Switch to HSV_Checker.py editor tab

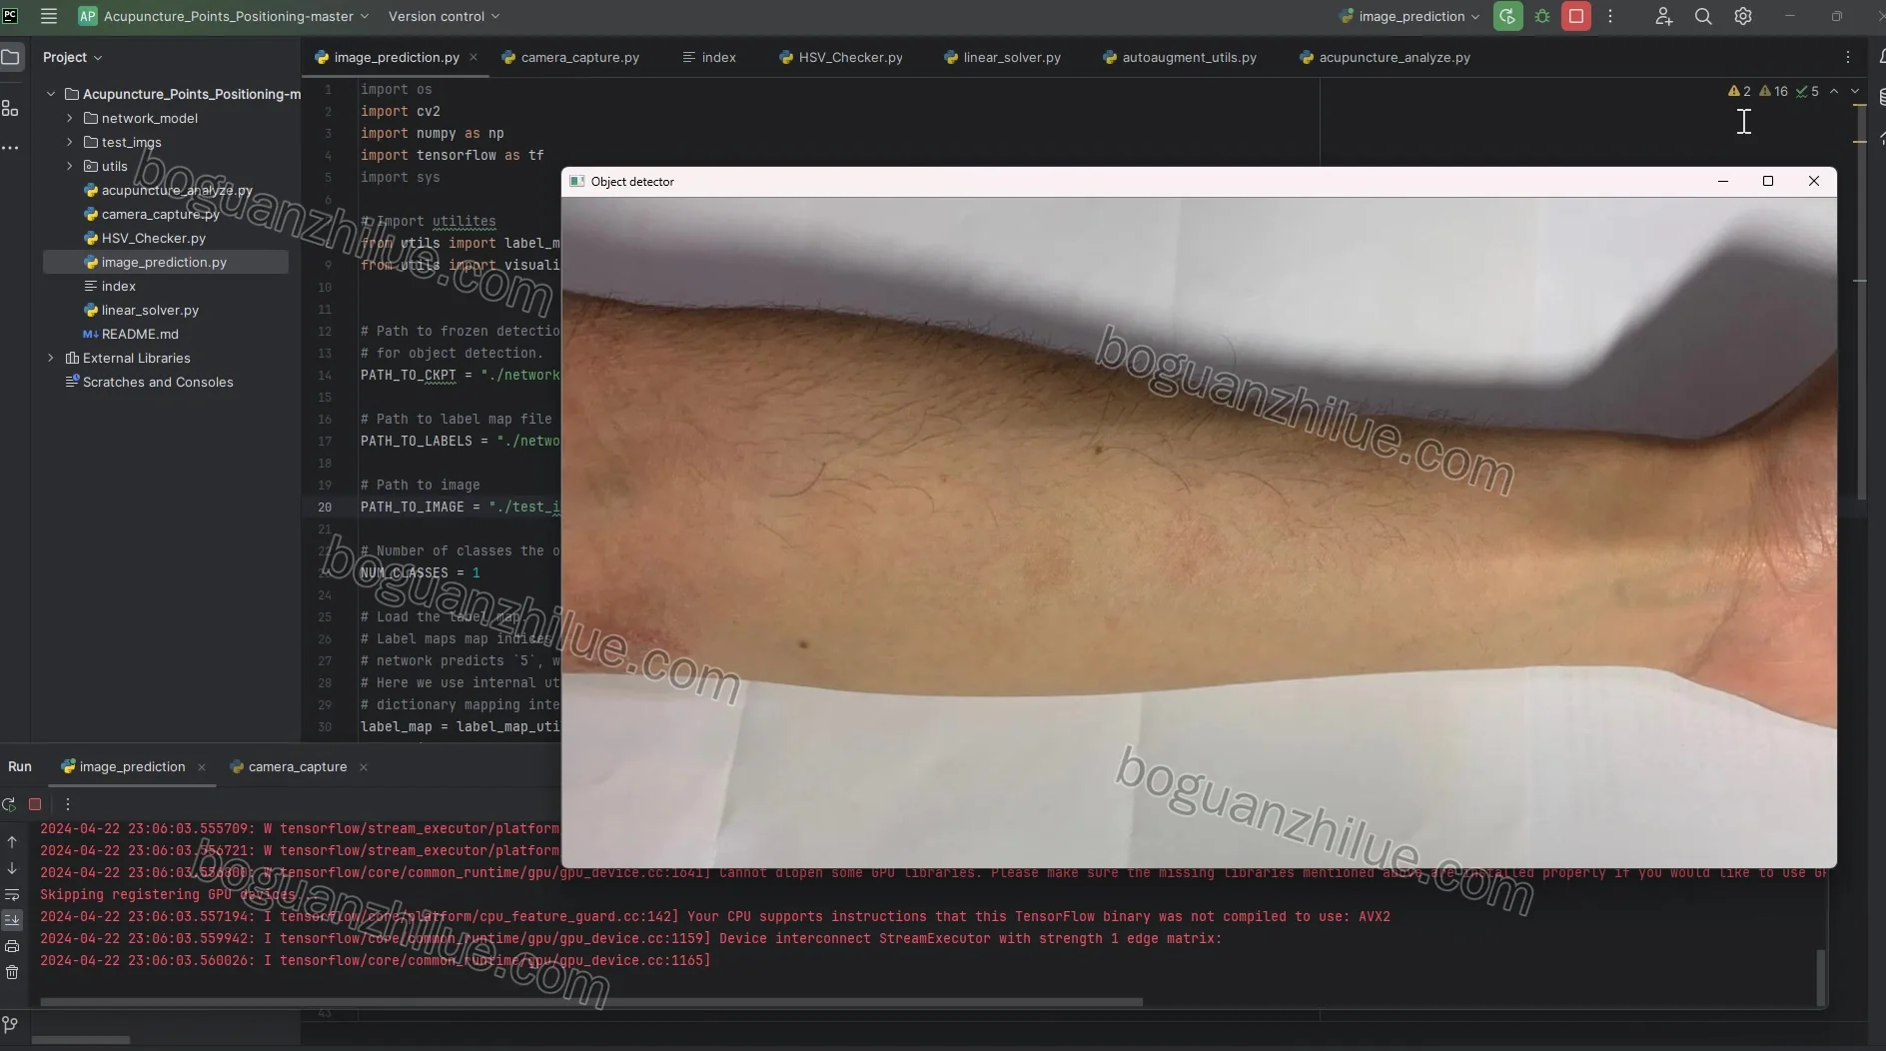841,57
